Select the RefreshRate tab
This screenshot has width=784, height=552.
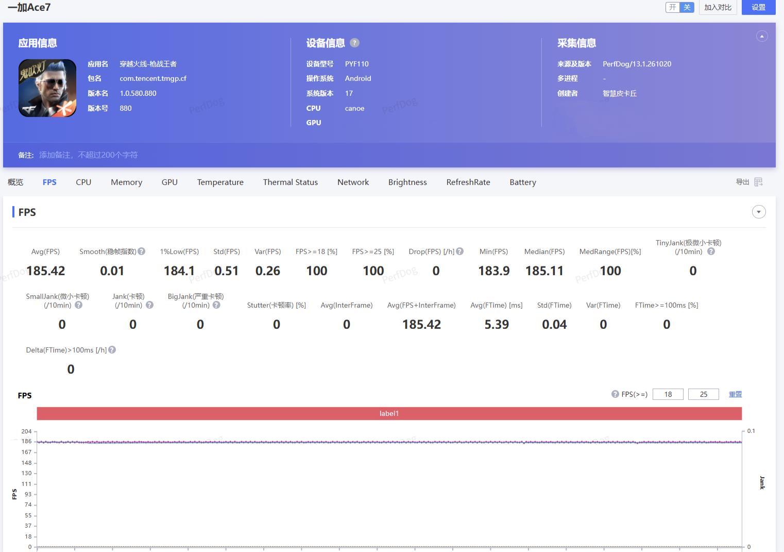click(468, 182)
